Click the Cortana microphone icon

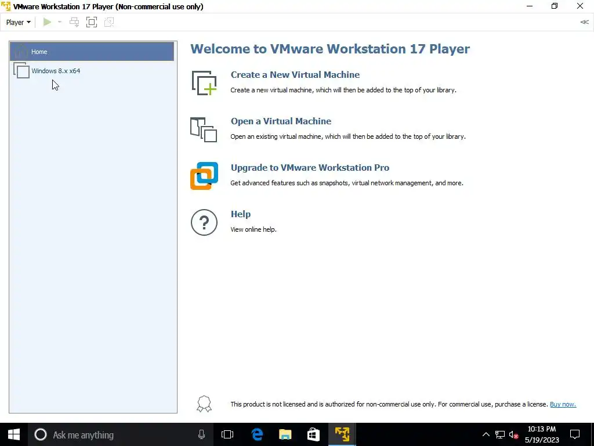coord(201,434)
